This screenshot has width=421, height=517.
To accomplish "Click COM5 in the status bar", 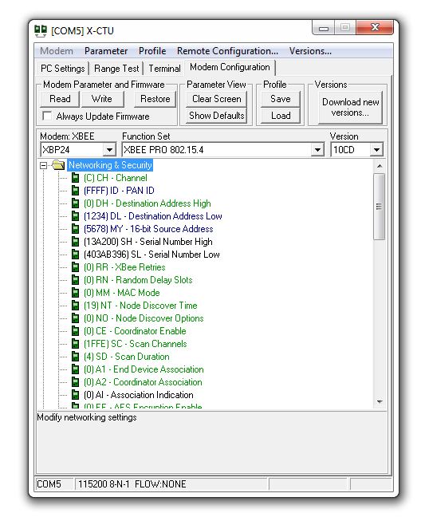I will 49,484.
